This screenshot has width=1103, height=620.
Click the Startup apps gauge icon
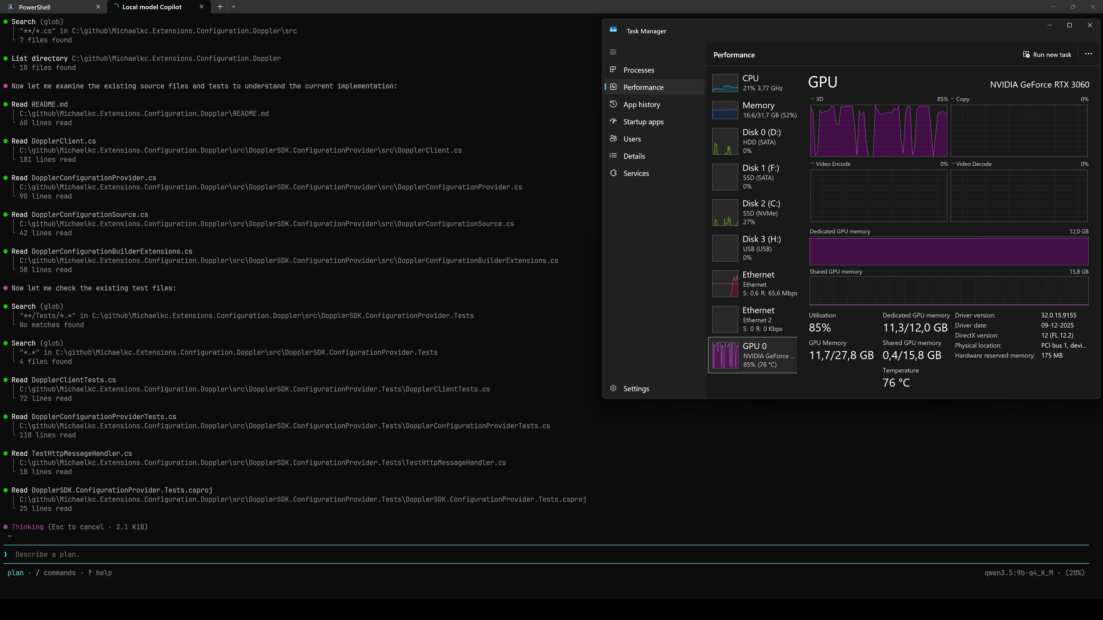coord(613,121)
